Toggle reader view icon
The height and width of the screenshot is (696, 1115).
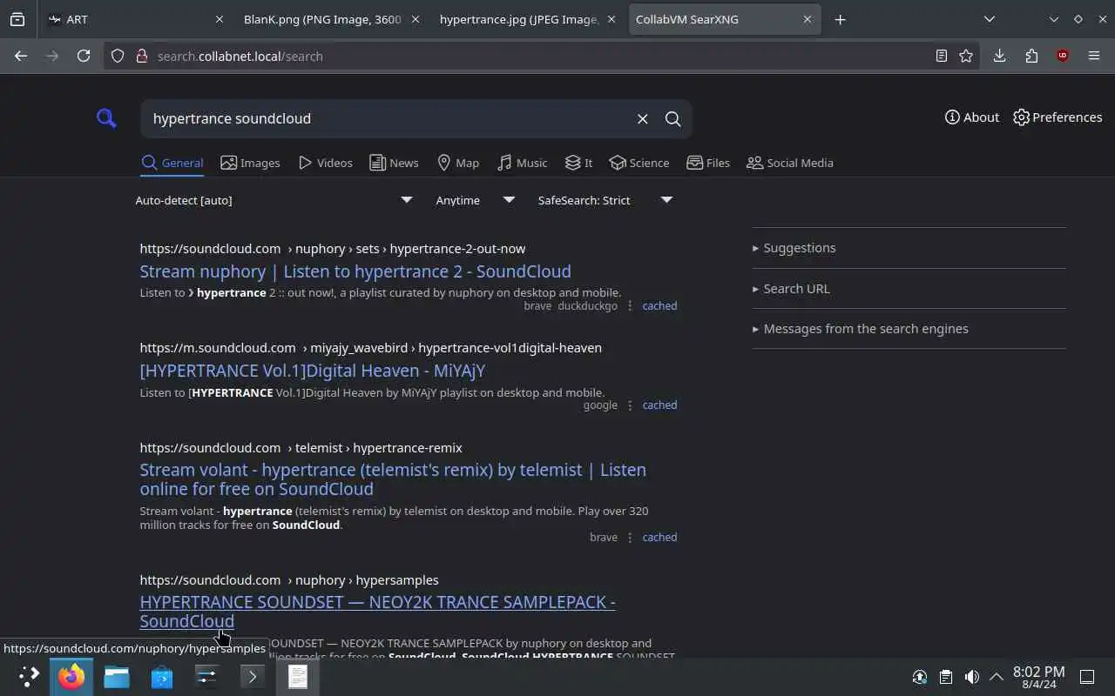click(942, 56)
